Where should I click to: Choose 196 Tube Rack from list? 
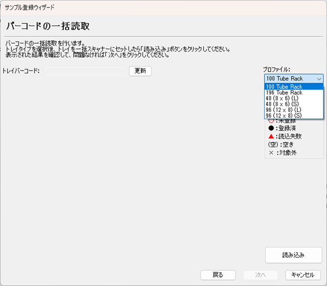click(284, 93)
